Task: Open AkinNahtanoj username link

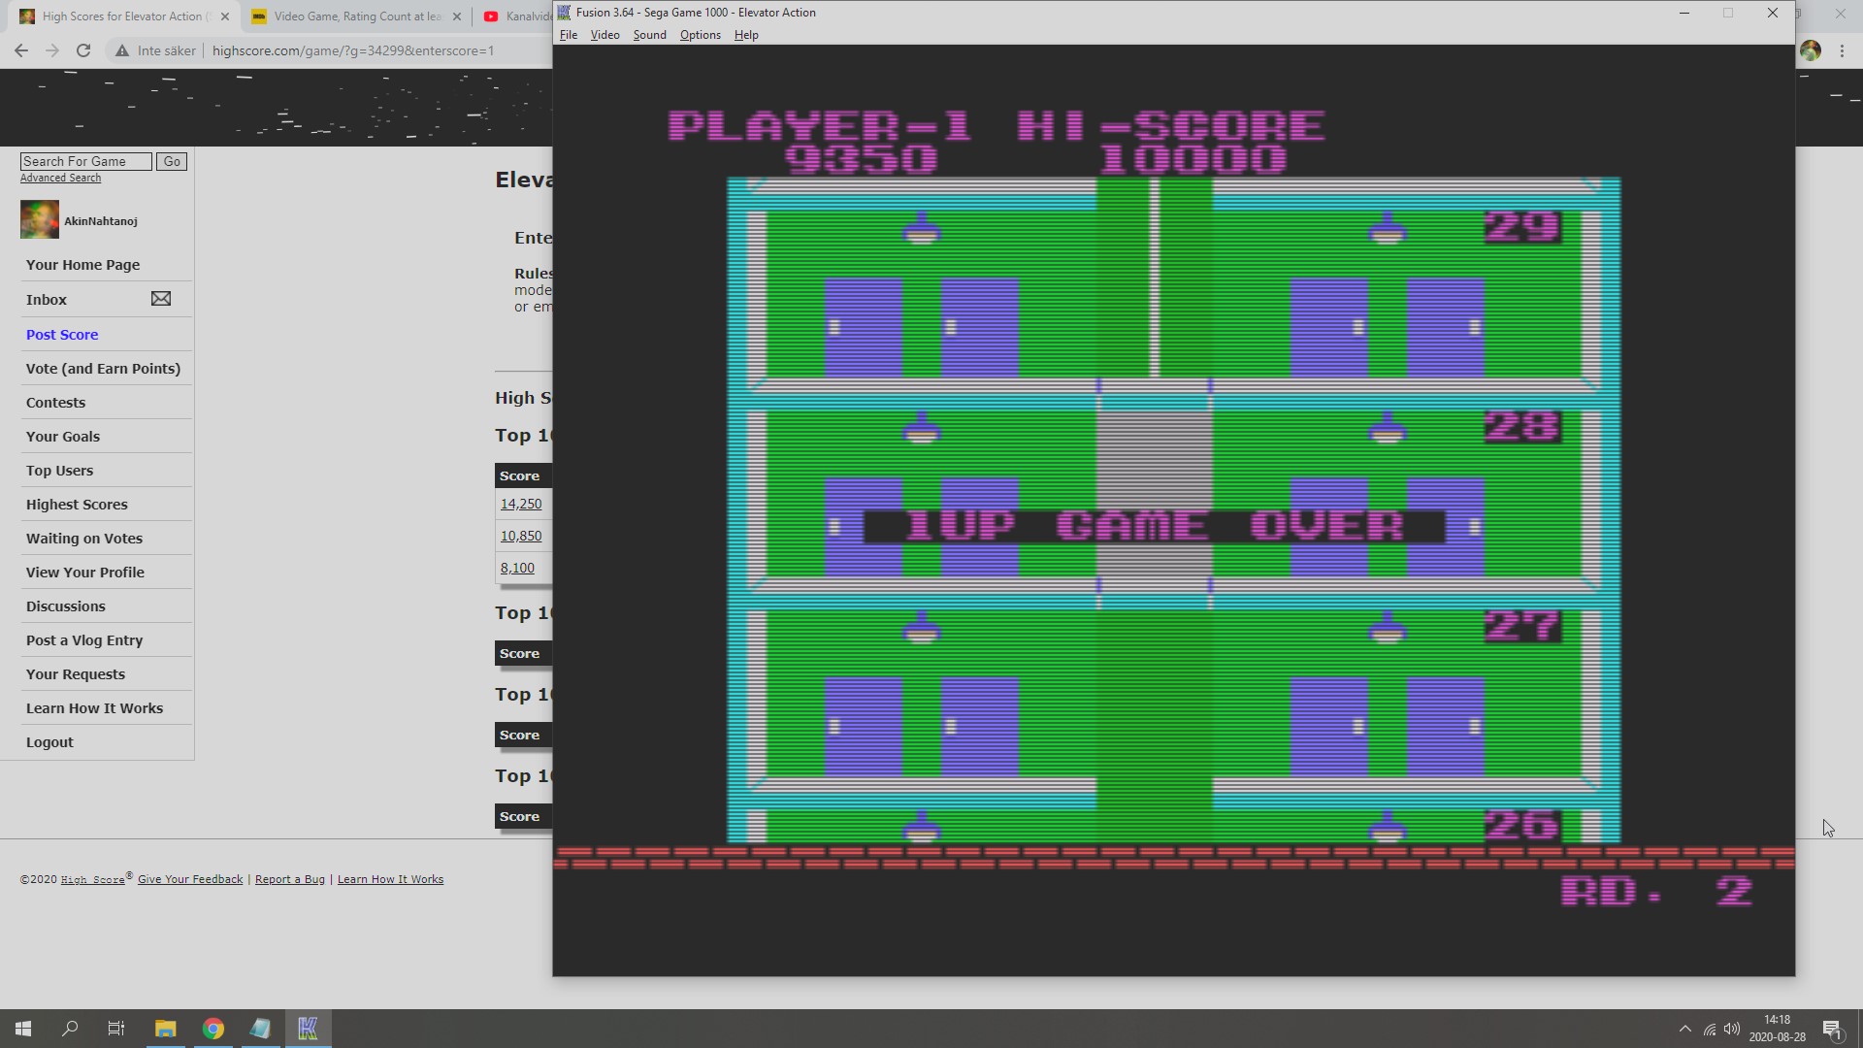Action: click(101, 221)
